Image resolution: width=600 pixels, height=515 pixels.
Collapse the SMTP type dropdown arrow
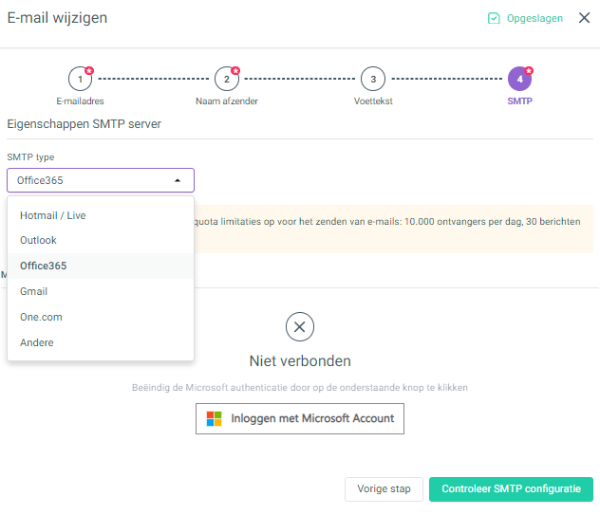pyautogui.click(x=178, y=180)
